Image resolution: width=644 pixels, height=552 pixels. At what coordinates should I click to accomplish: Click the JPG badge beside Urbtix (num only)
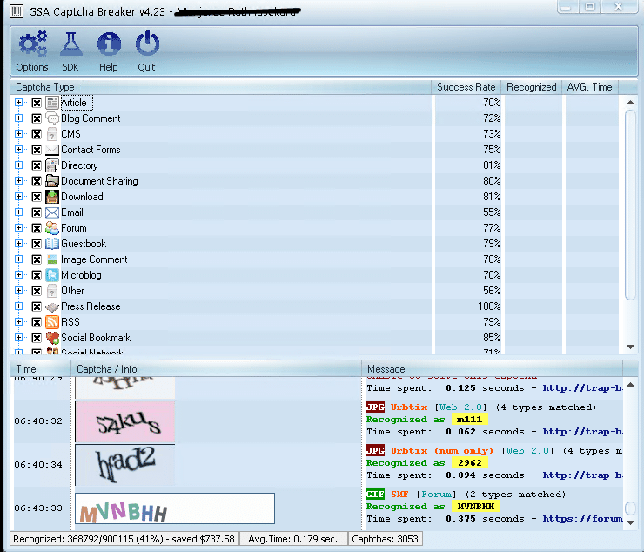coord(375,450)
